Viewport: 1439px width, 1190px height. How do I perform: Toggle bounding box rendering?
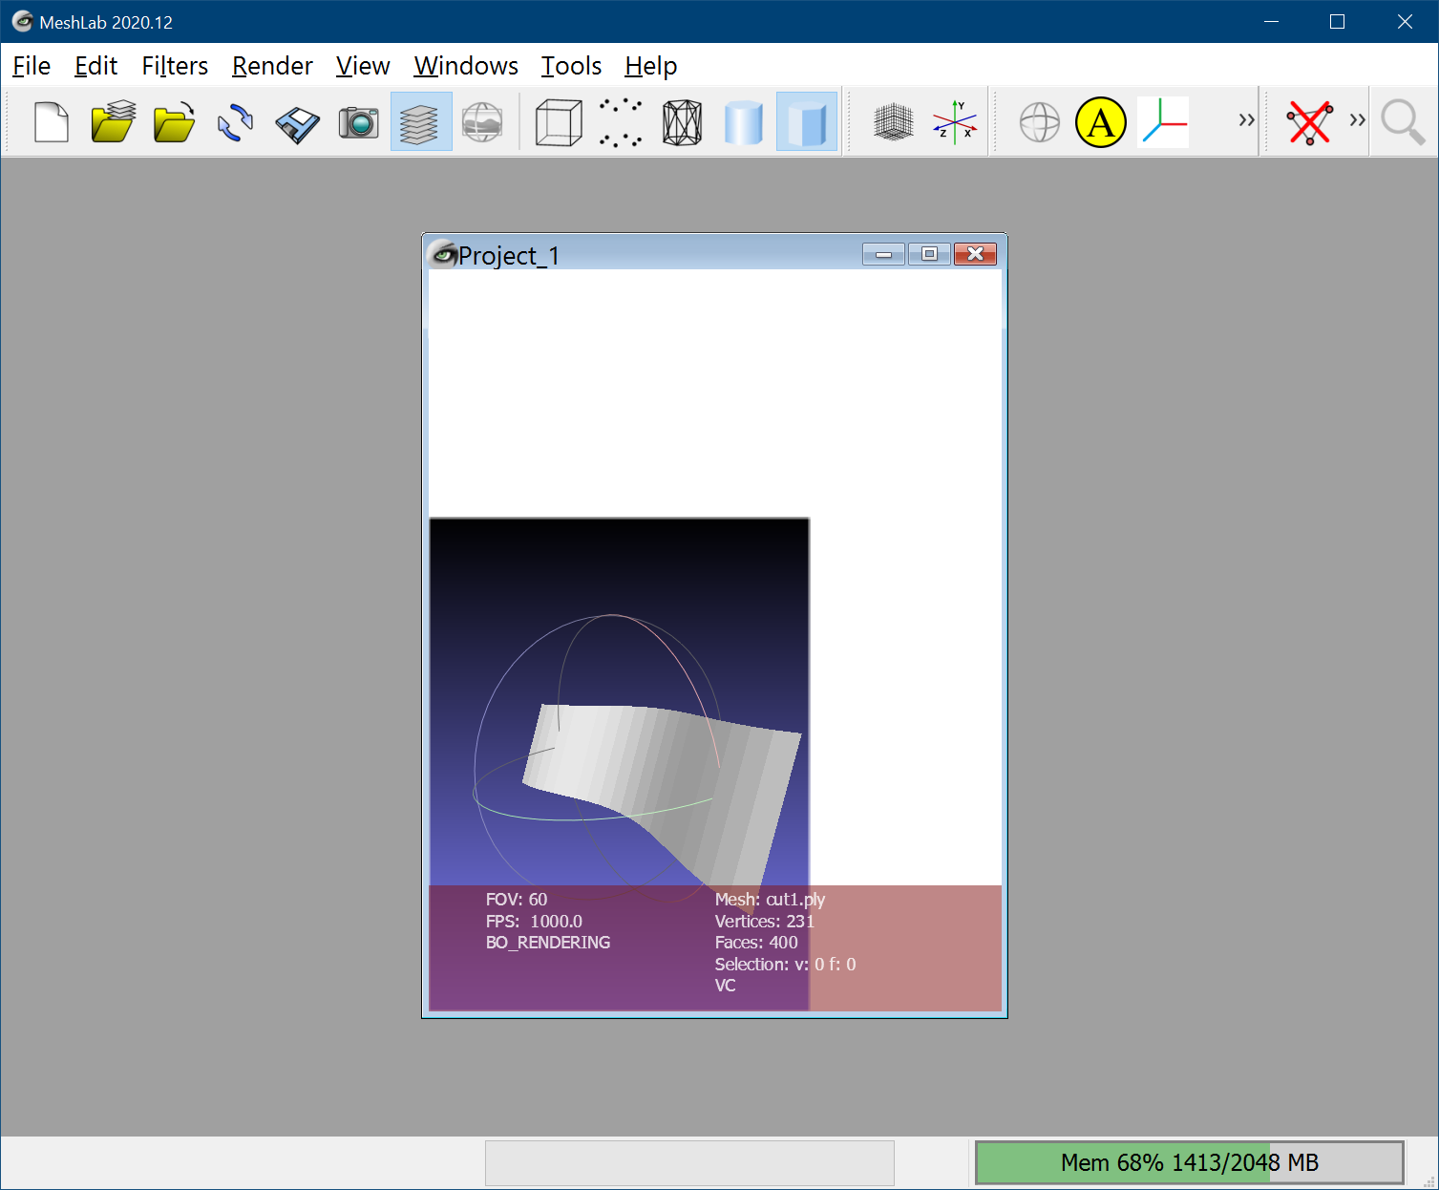pos(559,122)
